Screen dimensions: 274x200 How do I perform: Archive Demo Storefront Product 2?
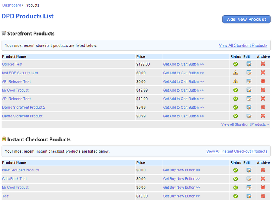263,107
